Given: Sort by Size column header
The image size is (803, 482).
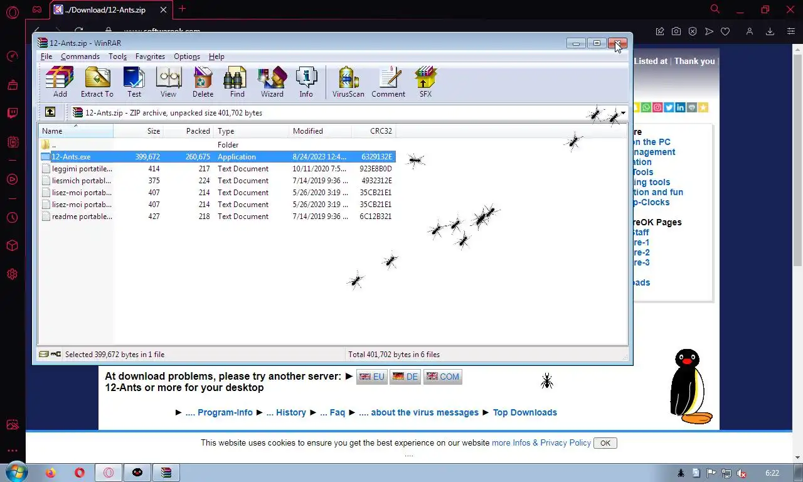Looking at the screenshot, I should tap(138, 131).
